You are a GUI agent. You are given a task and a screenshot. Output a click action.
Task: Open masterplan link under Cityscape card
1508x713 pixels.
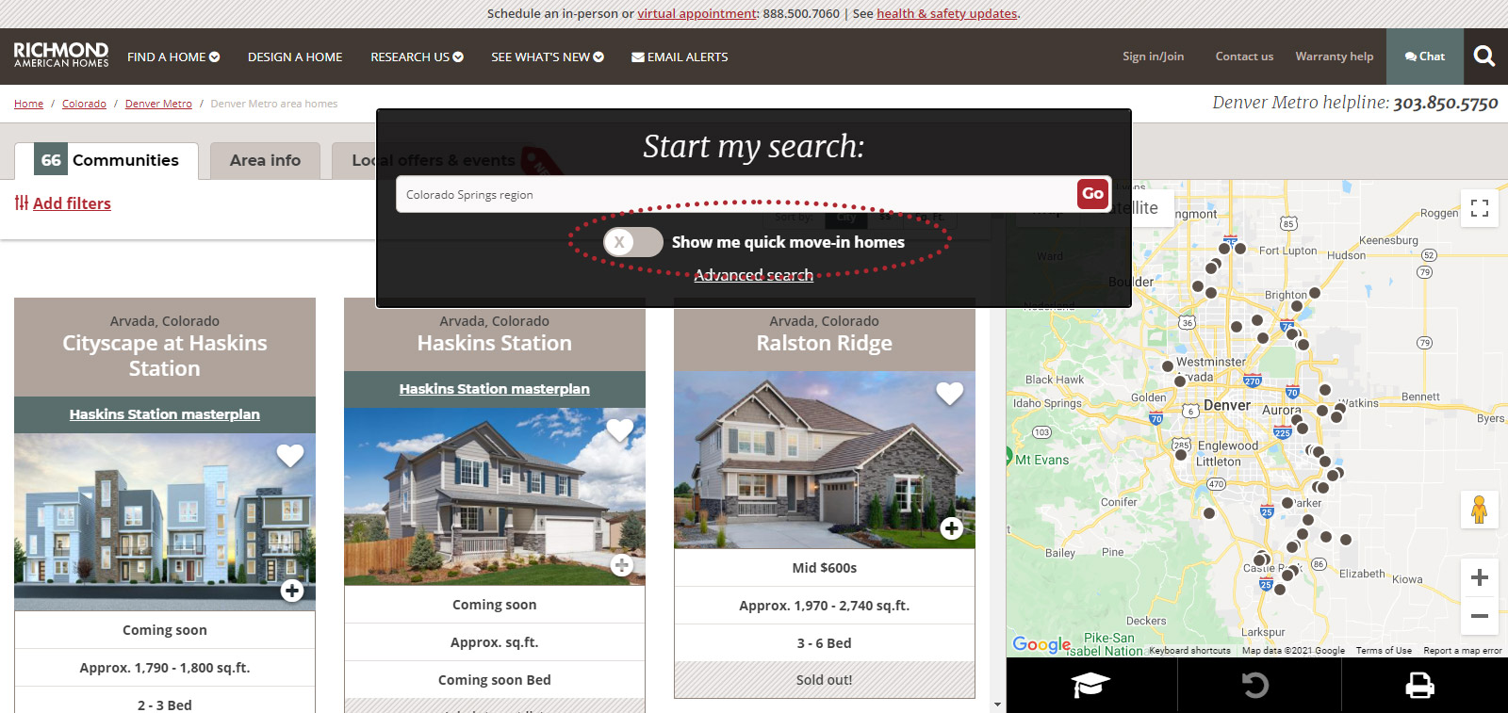[x=165, y=414]
